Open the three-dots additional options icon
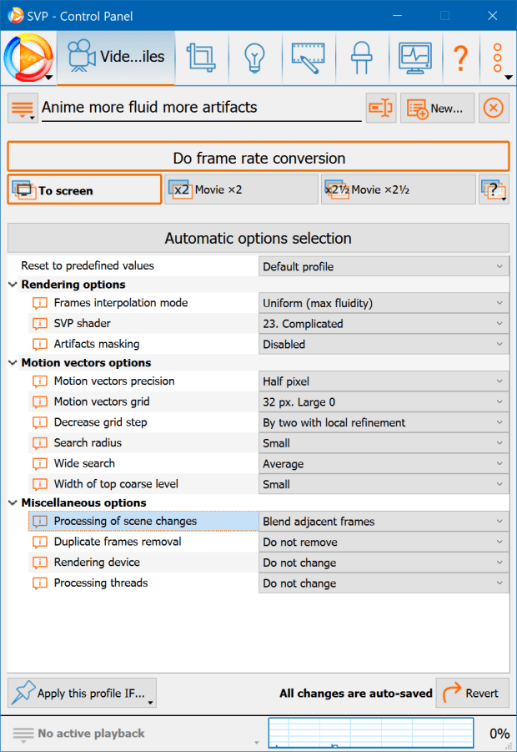This screenshot has height=752, width=517. click(497, 57)
